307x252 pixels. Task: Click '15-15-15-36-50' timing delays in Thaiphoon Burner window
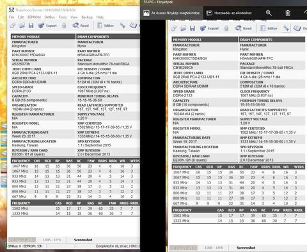pyautogui.click(x=90, y=100)
